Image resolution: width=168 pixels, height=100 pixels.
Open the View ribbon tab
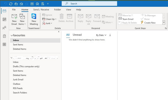click(69, 10)
